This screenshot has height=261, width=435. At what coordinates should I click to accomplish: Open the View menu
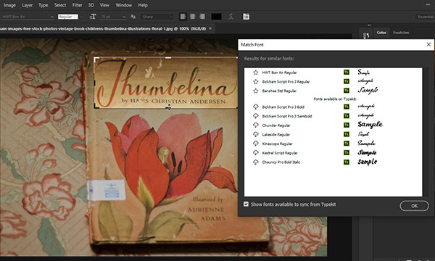coord(104,5)
